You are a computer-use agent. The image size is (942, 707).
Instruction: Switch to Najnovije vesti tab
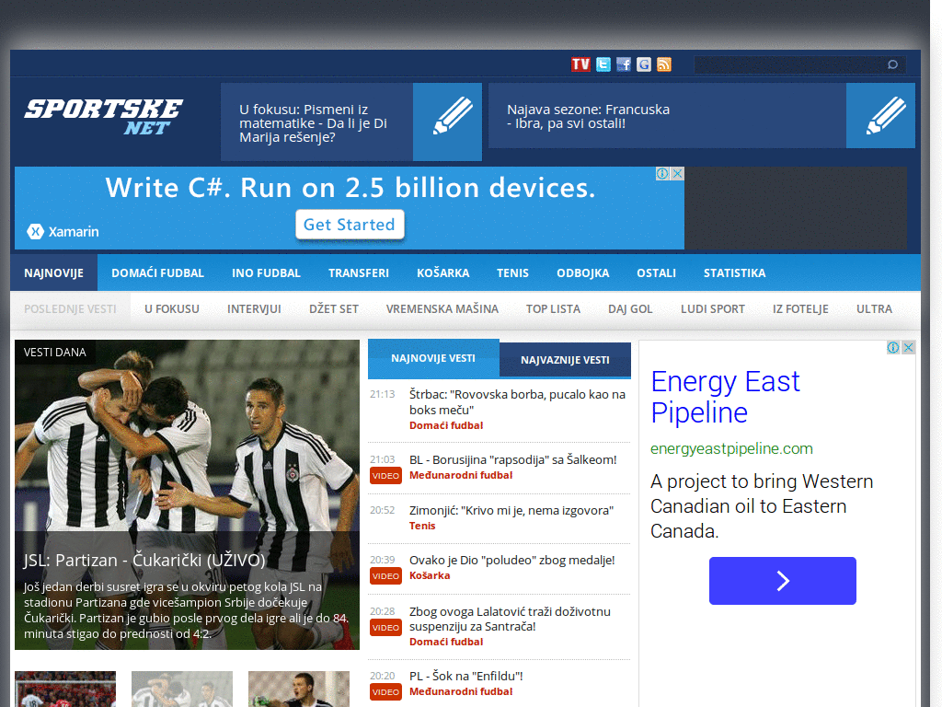tap(433, 358)
